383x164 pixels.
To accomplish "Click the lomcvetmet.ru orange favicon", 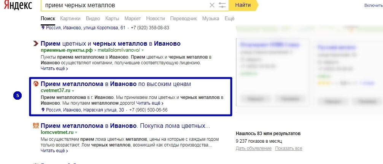I will click(x=36, y=126).
